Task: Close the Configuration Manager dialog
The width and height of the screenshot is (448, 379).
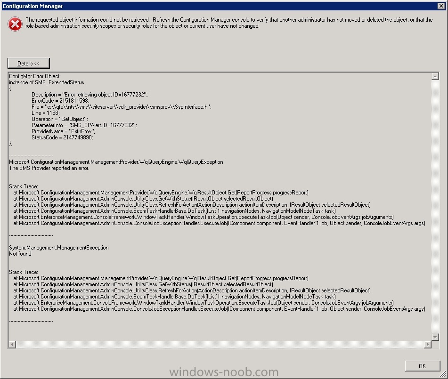Action: click(441, 6)
